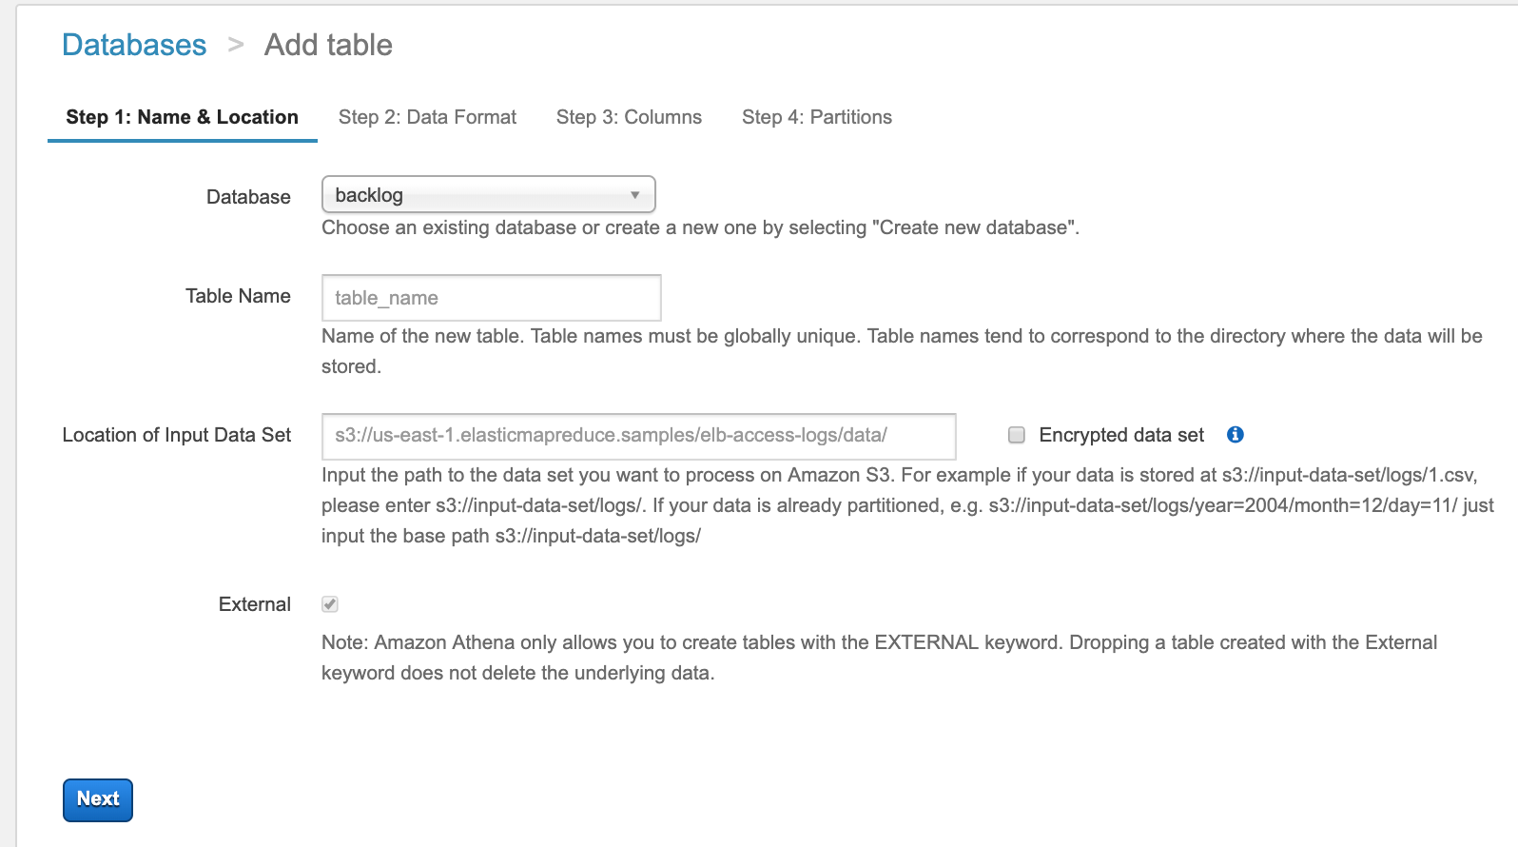Image resolution: width=1518 pixels, height=847 pixels.
Task: Click the Add table breadcrumb title
Action: click(x=328, y=45)
